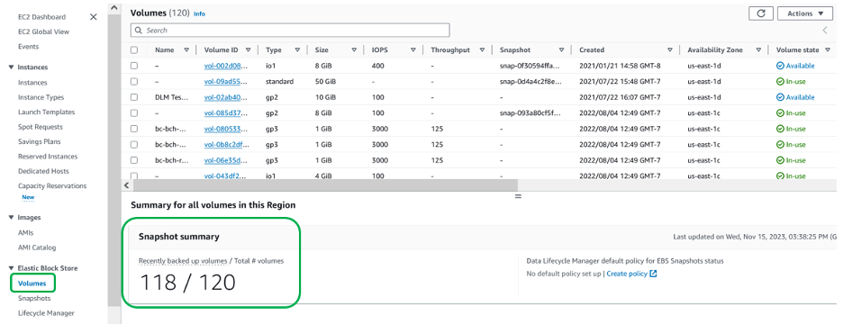The image size is (843, 333).
Task: Click snapshot cell snap-0f30594ffa
Action: (x=530, y=66)
